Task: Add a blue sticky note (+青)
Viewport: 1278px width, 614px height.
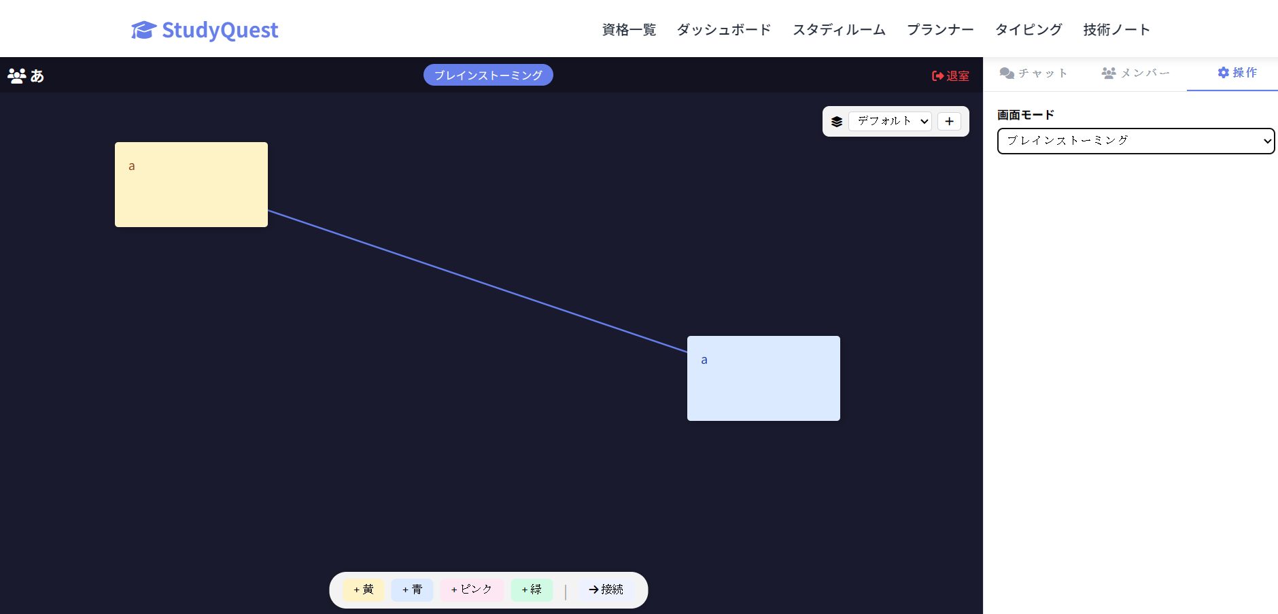Action: (412, 590)
